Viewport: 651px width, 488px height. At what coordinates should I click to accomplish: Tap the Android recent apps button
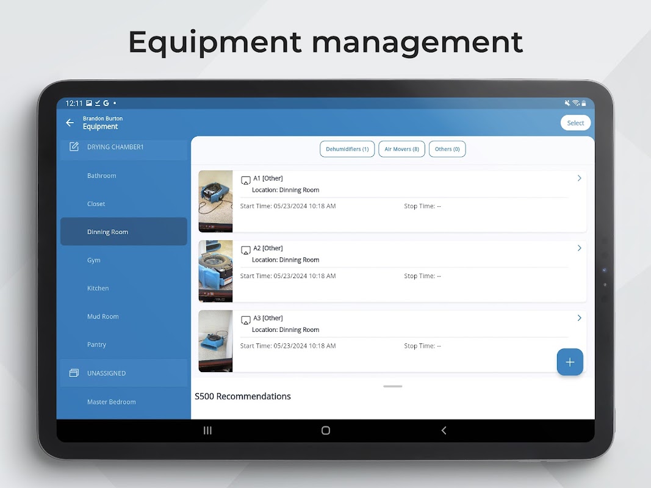point(207,431)
